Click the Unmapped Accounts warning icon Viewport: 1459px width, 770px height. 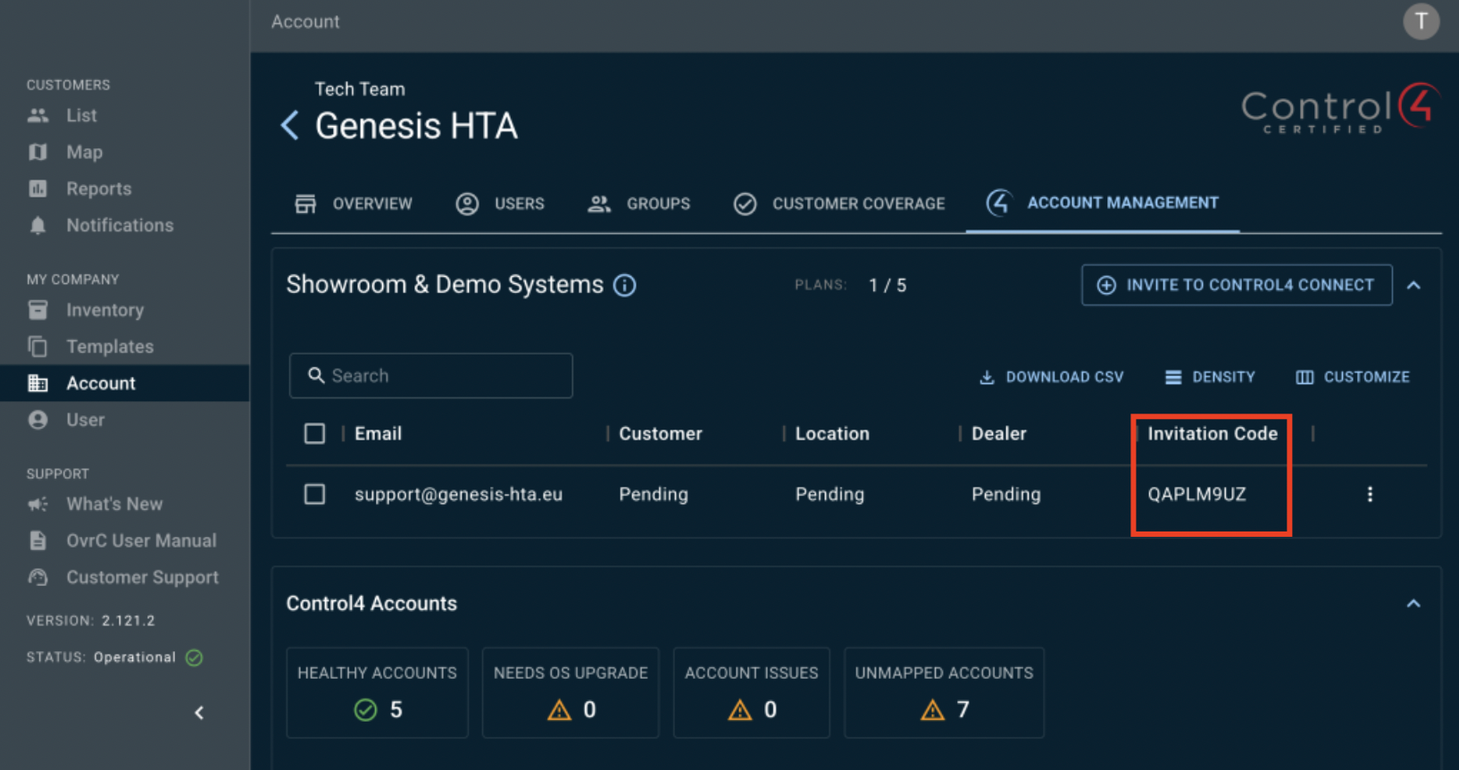[x=932, y=710]
